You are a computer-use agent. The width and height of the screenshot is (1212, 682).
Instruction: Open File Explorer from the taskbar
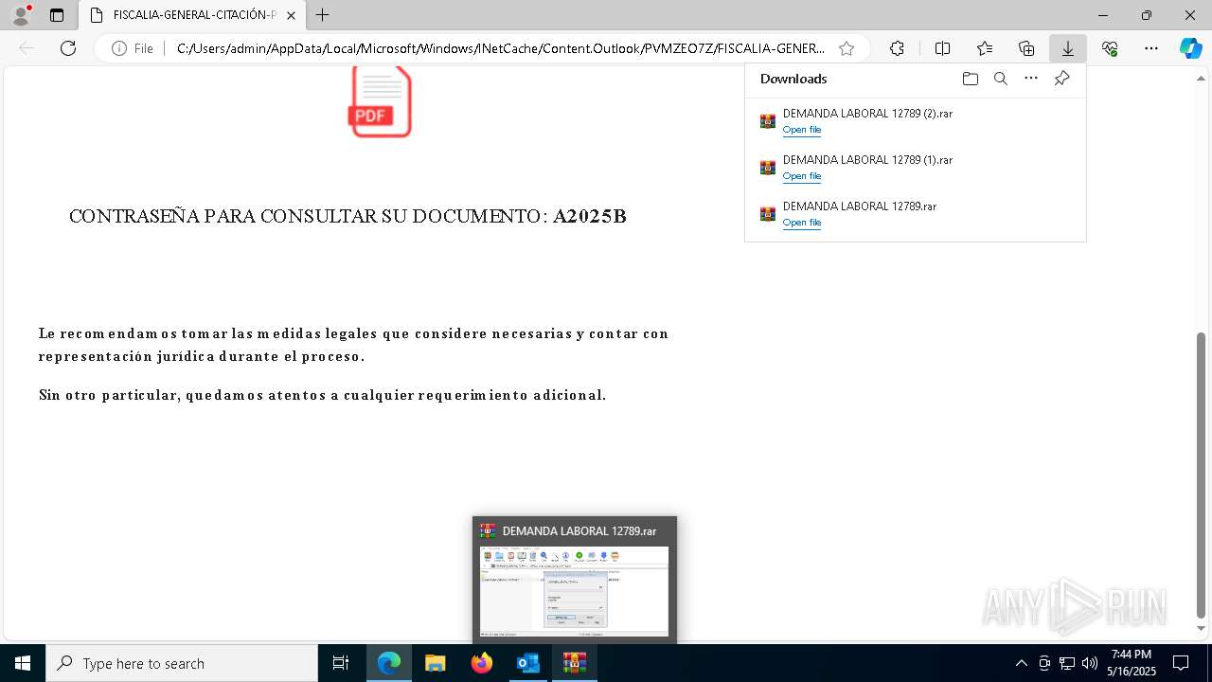click(x=436, y=663)
